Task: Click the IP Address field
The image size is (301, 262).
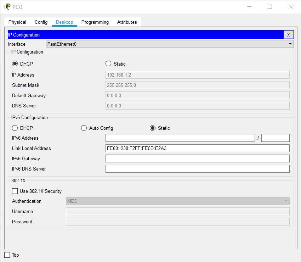Action: click(197, 75)
